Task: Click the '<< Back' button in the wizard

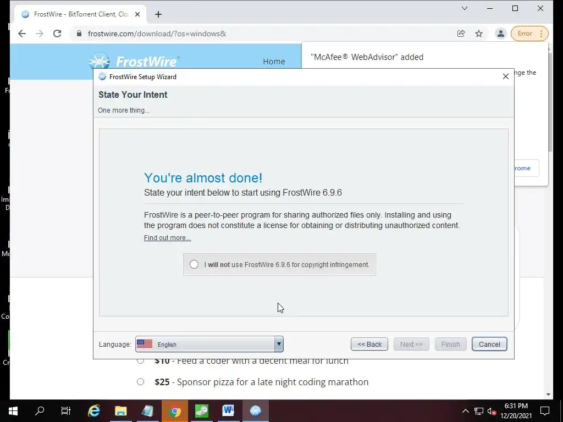Action: coord(369,344)
